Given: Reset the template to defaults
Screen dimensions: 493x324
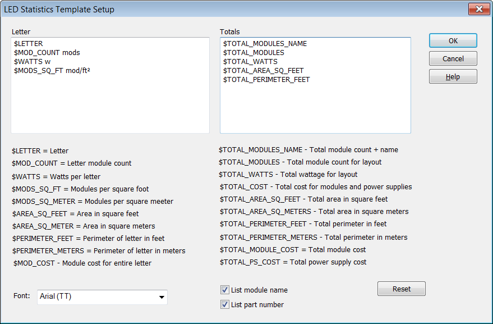Looking at the screenshot, I should [x=401, y=289].
